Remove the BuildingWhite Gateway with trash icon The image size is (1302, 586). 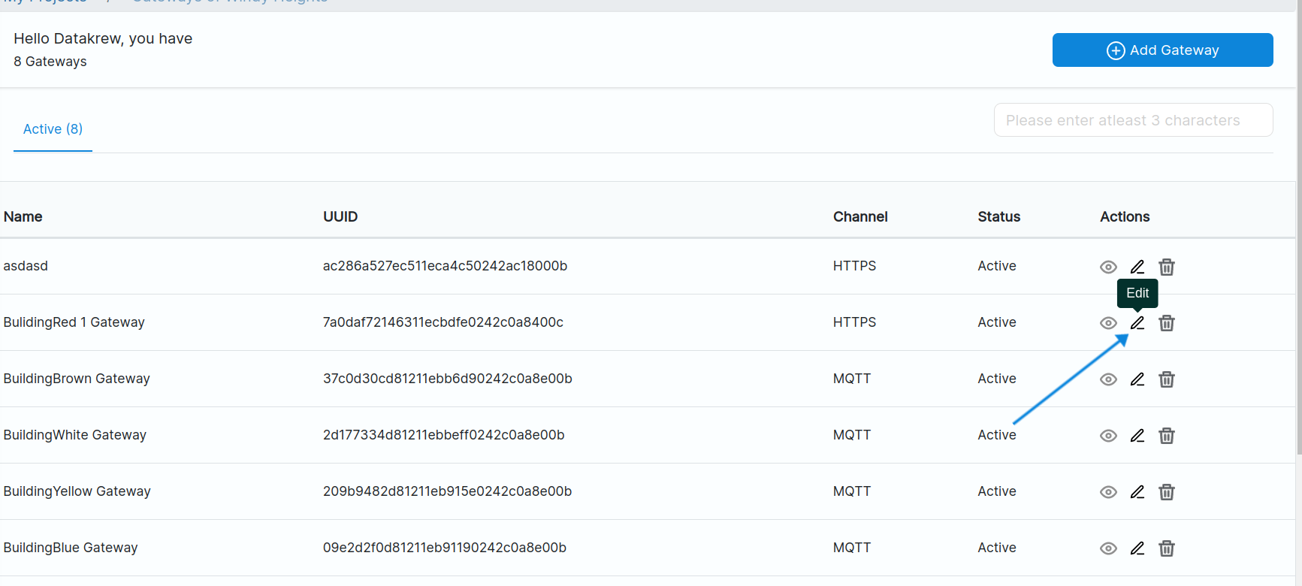point(1167,436)
